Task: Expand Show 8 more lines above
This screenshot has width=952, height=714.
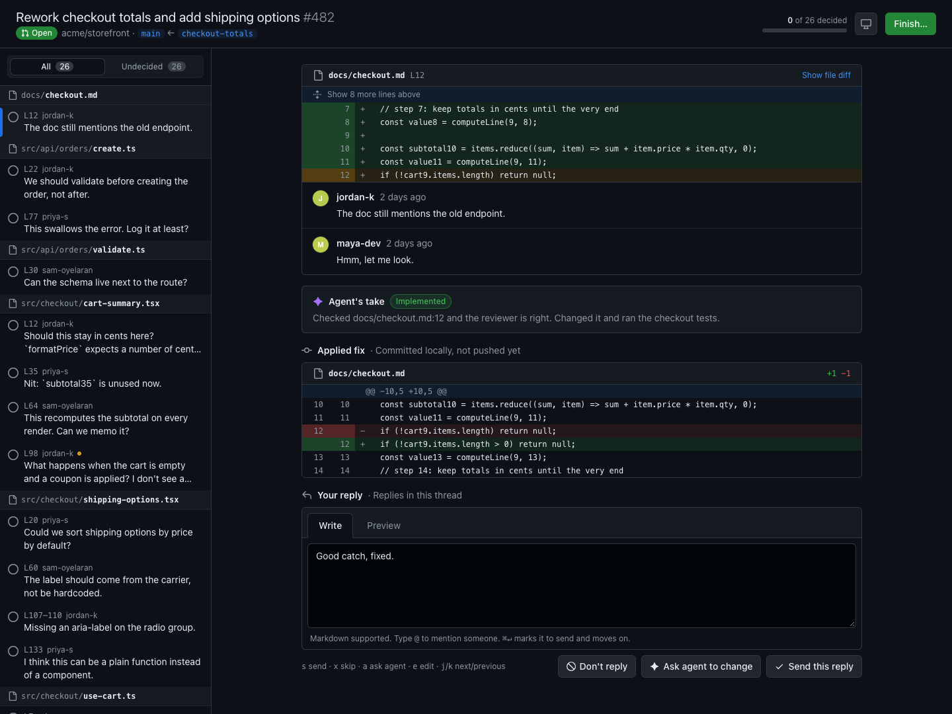Action: click(x=582, y=95)
